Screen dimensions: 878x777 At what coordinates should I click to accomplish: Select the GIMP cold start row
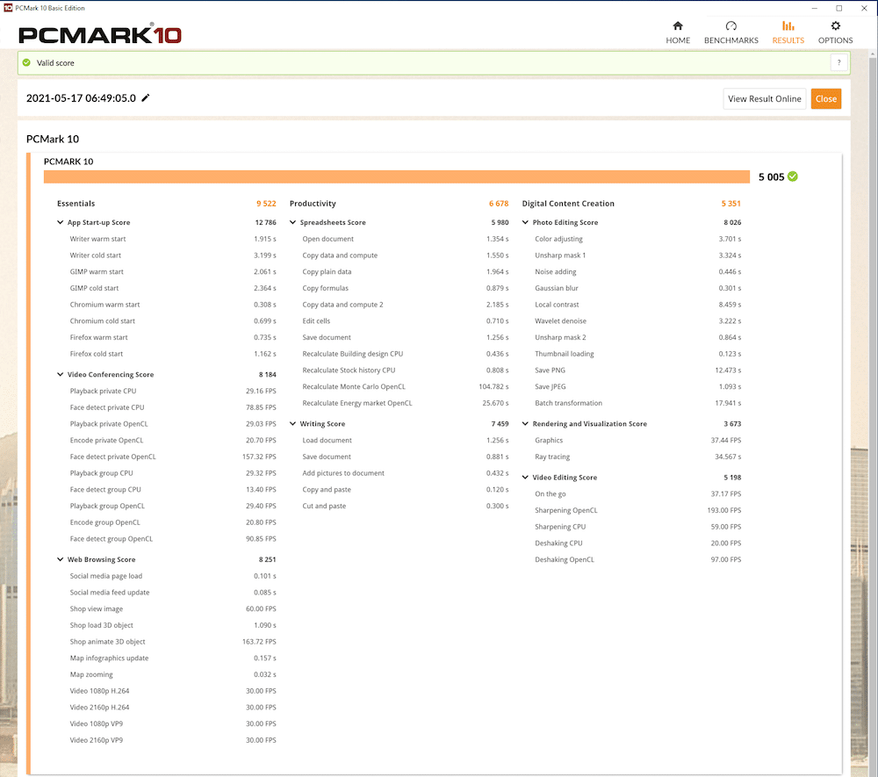(x=173, y=288)
